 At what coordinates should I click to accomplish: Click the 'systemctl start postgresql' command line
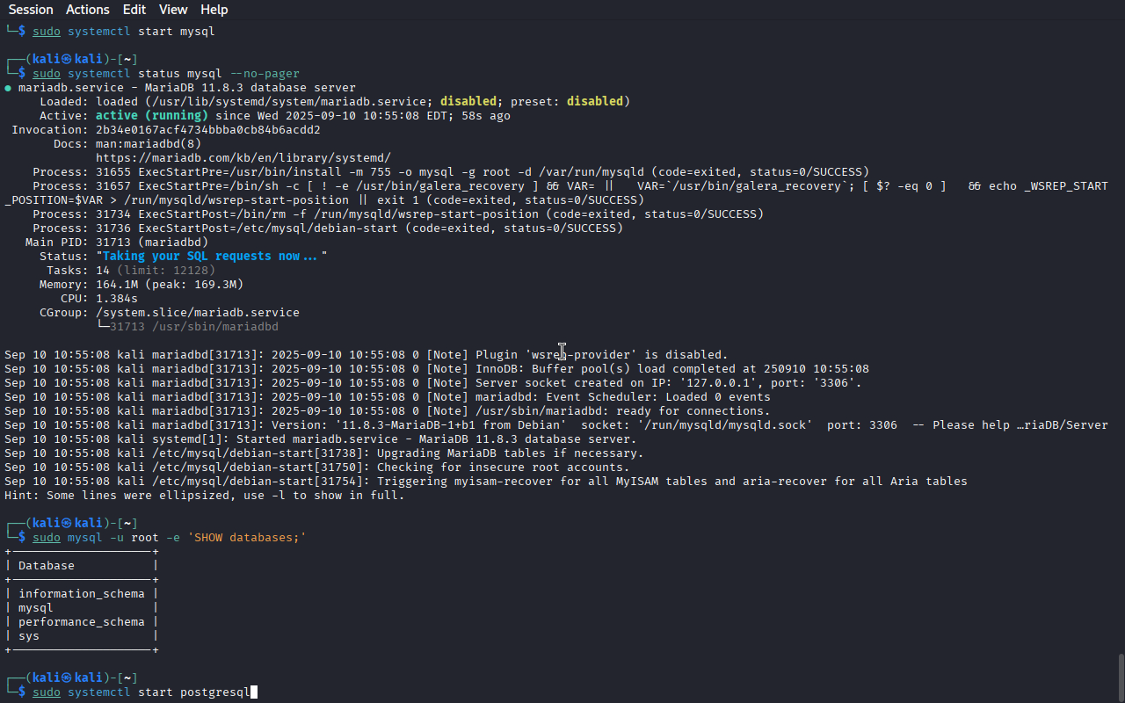coord(142,692)
